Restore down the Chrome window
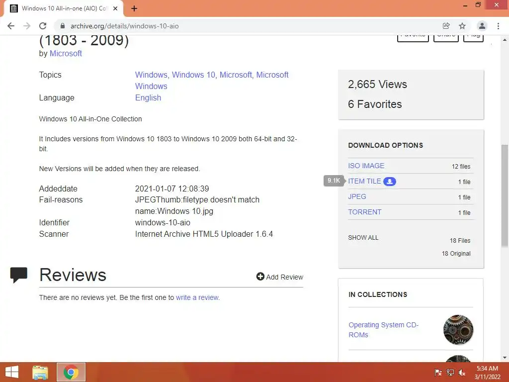The height and width of the screenshot is (382, 509). click(478, 5)
